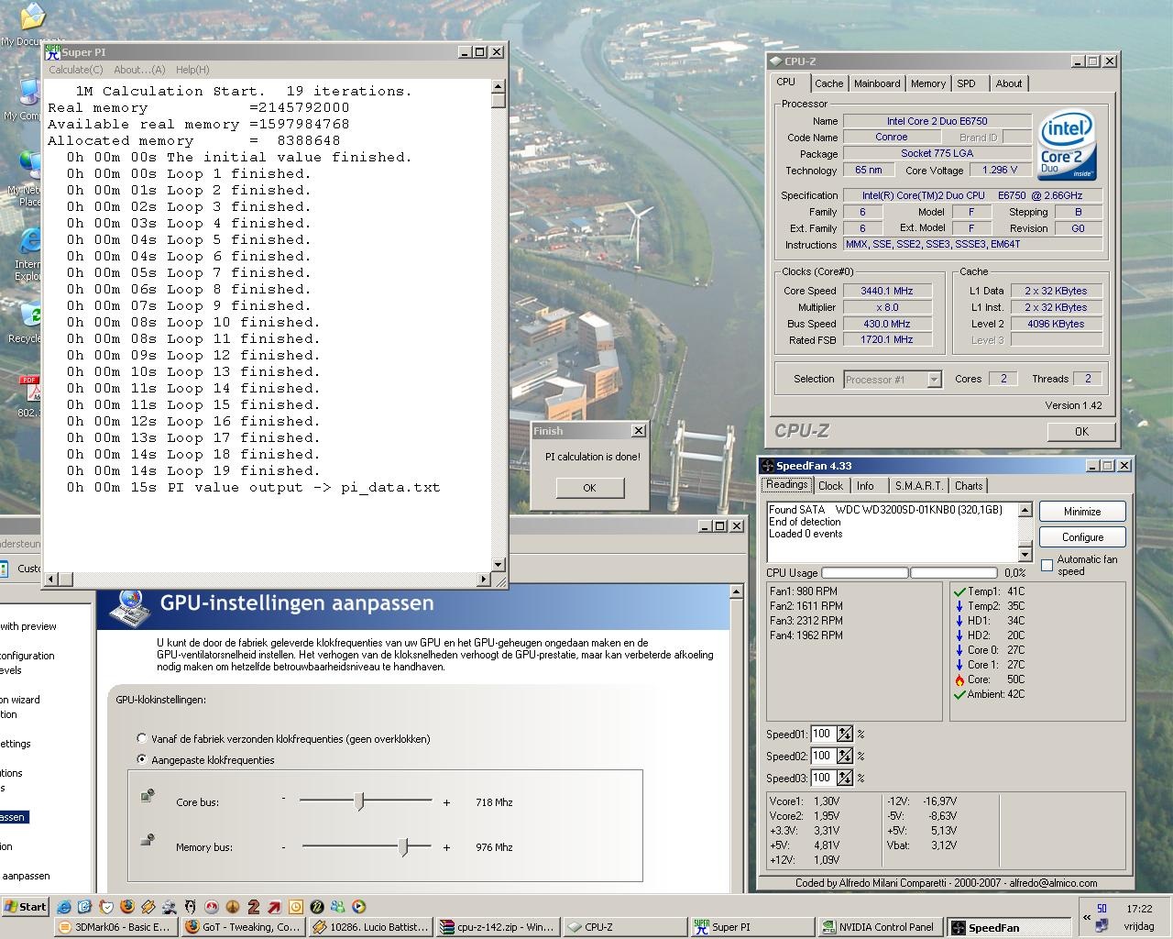Click the Core bus icon in GPU settings
Viewport: 1173px width, 939px height.
(147, 796)
